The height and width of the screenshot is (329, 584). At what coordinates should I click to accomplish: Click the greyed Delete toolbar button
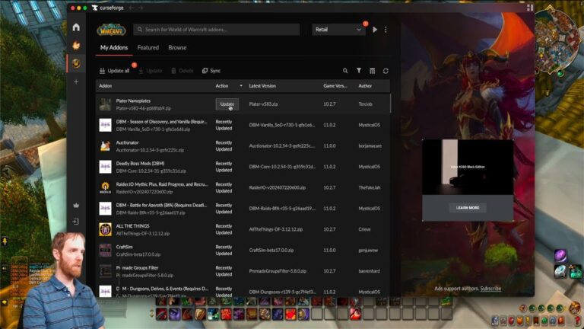(x=182, y=71)
